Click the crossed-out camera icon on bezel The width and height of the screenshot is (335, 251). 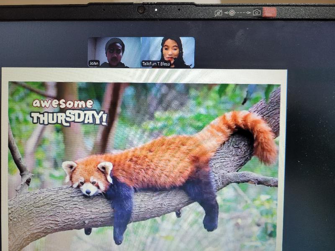pyautogui.click(x=218, y=13)
